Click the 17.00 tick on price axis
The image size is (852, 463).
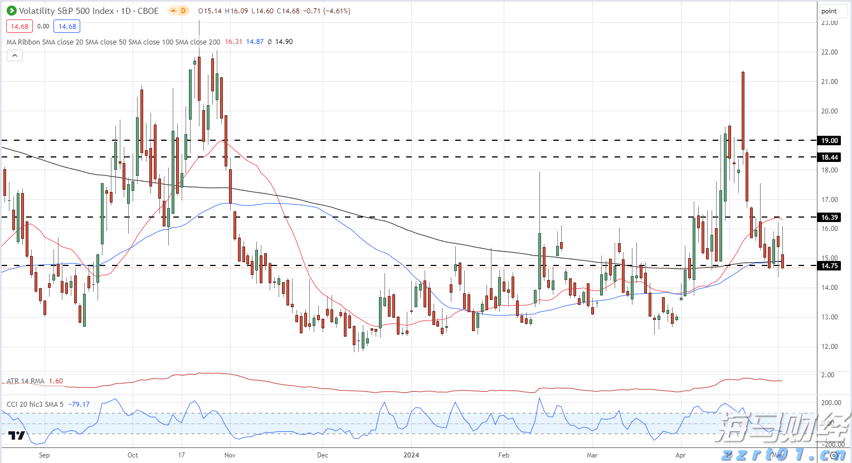point(829,199)
